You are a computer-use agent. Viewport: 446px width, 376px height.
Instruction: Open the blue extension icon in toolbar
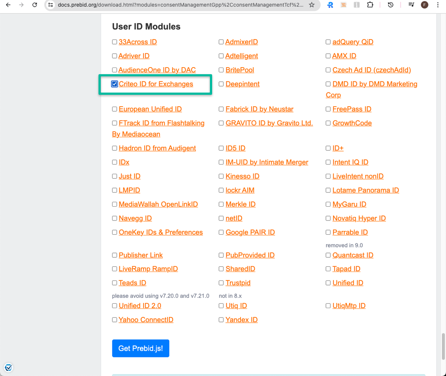pos(330,5)
